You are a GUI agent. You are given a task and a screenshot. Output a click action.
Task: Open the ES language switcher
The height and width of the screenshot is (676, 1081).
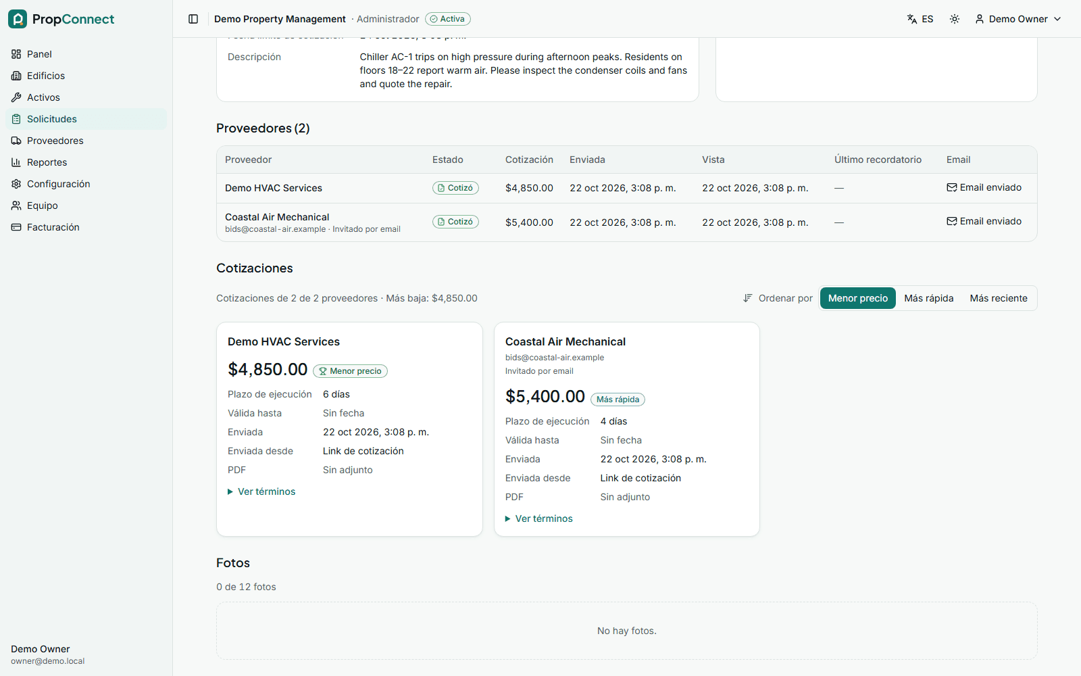[x=920, y=19]
